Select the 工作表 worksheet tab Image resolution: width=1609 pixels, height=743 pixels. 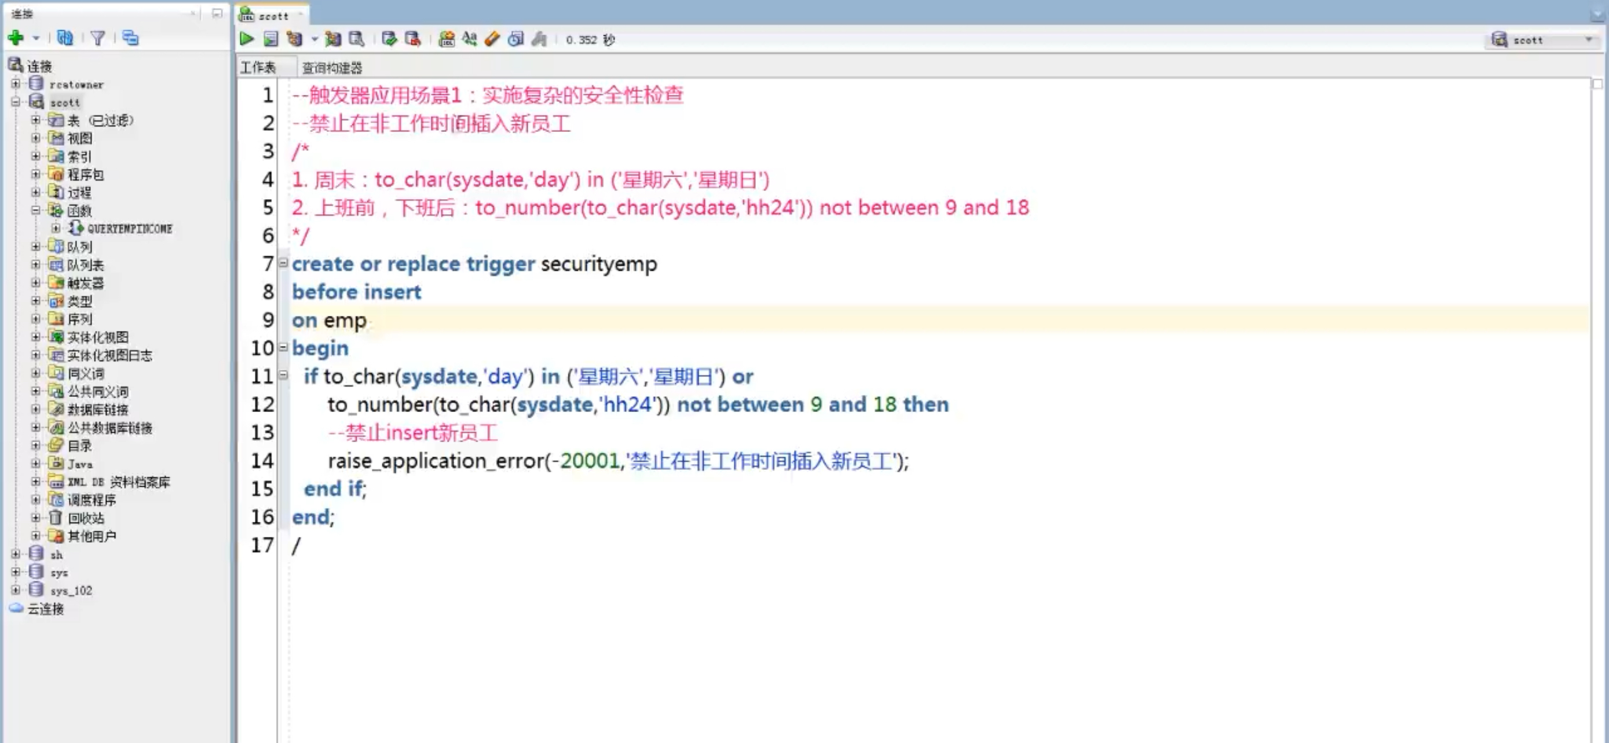tap(258, 67)
